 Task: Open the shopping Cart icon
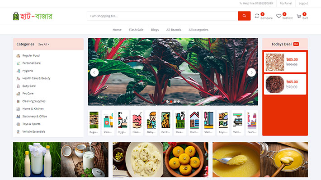[x=299, y=16]
